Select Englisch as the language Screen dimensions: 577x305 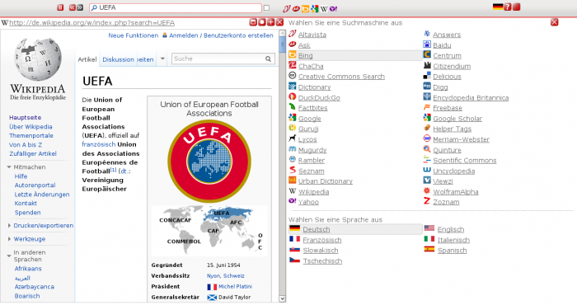(451, 229)
